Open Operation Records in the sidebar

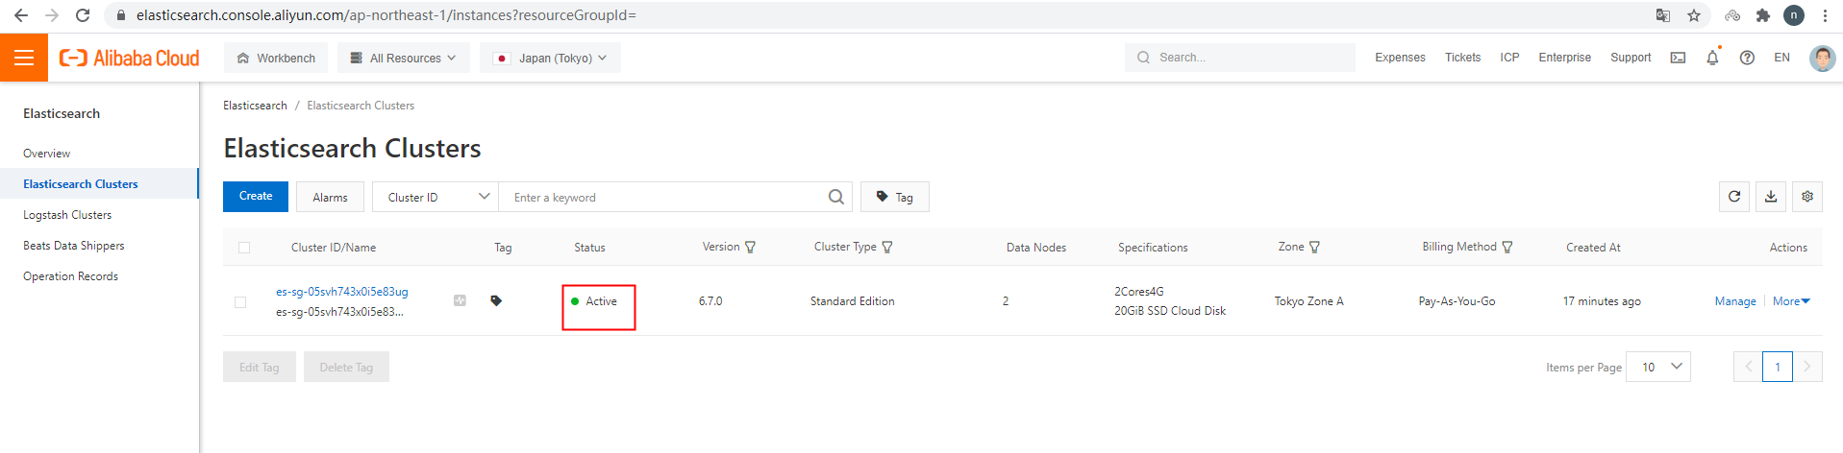coord(70,276)
